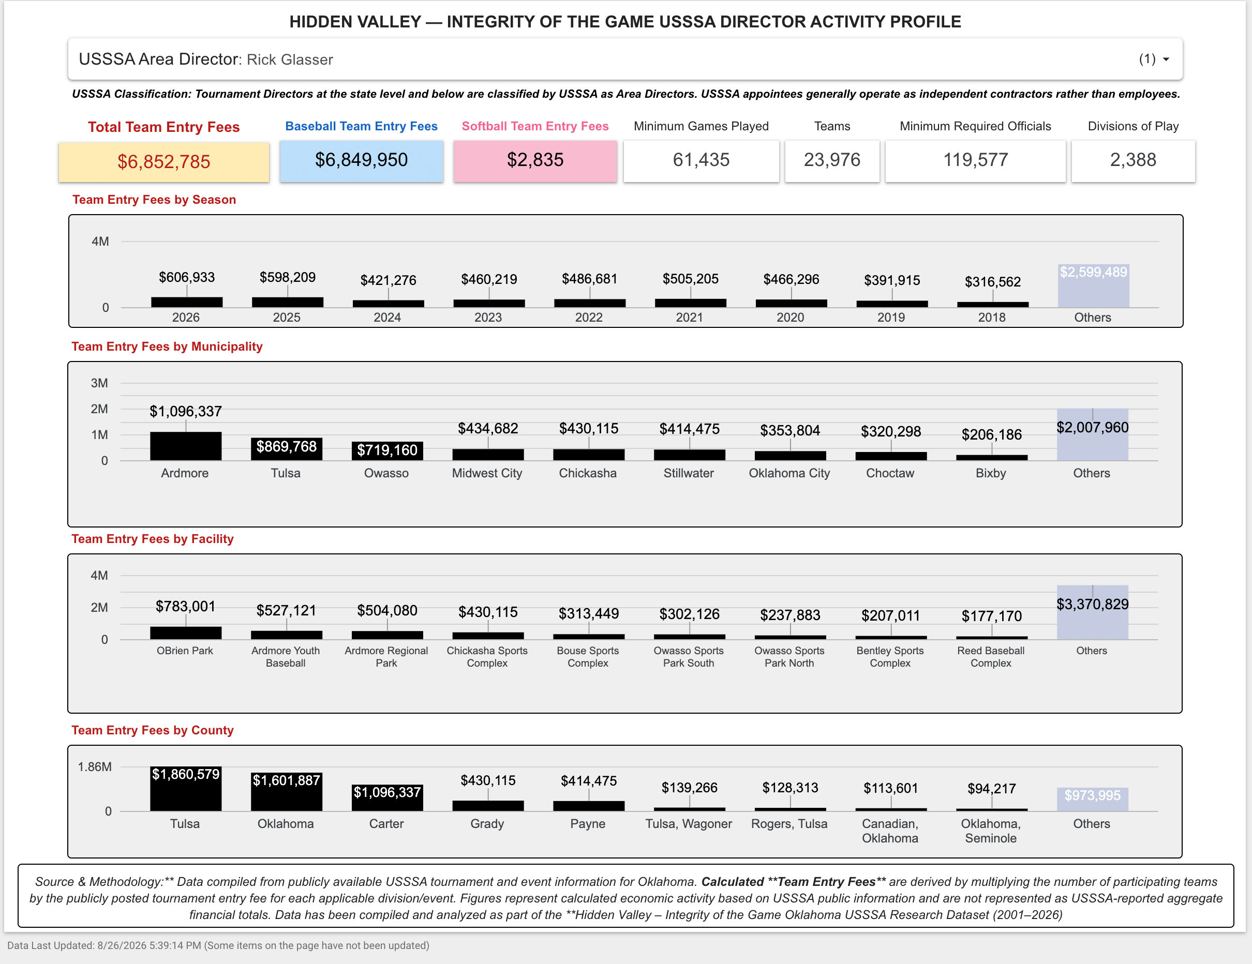The image size is (1252, 964).
Task: Click the Ardmore Regional Park value $504,080
Action: [x=387, y=610]
